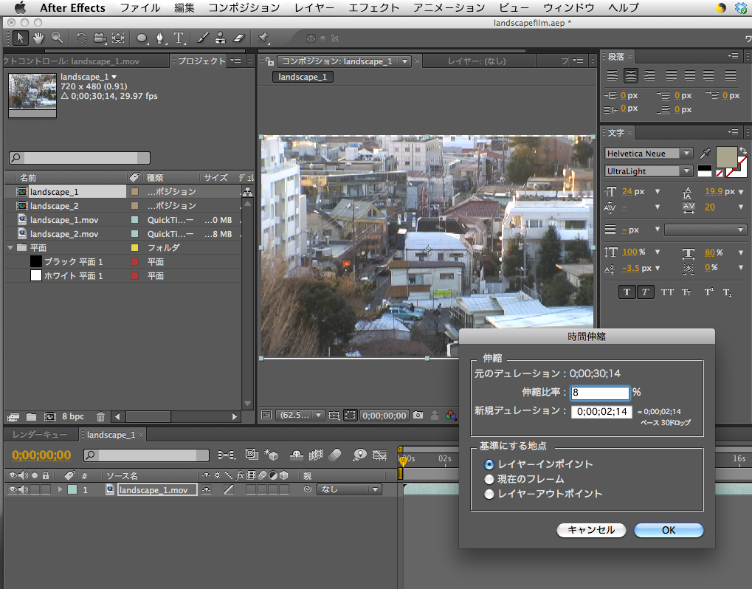This screenshot has height=589, width=752.
Task: Apply center text alignment in Paragraph panel
Action: click(x=631, y=75)
